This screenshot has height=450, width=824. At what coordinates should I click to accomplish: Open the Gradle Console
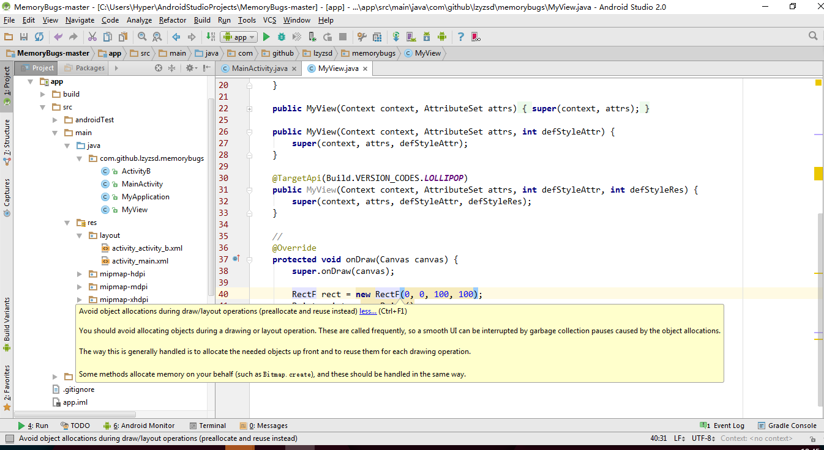[787, 426]
